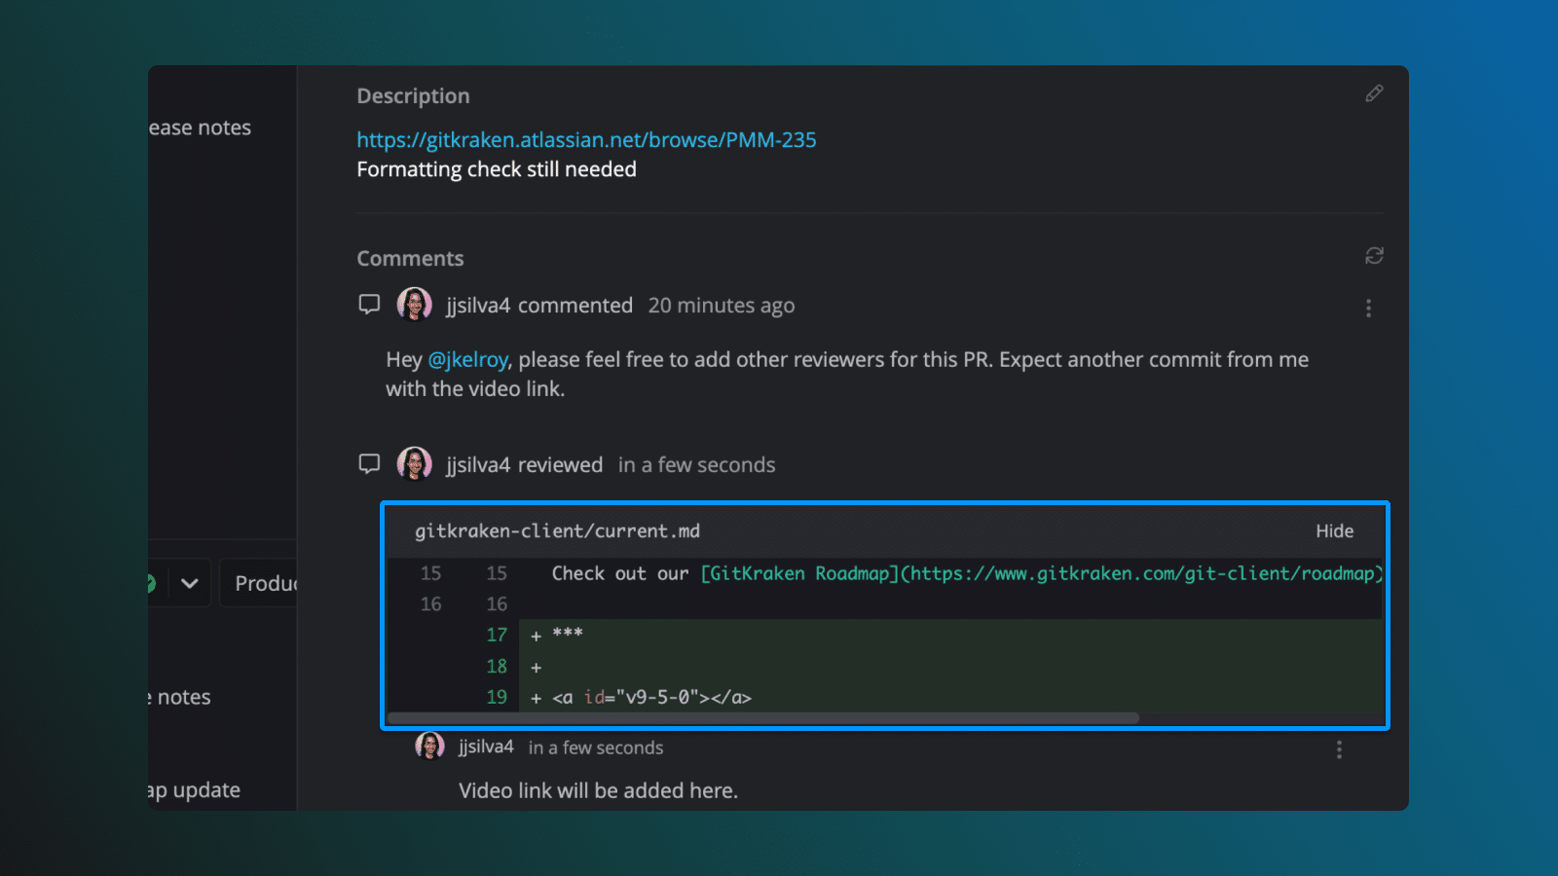The width and height of the screenshot is (1558, 876).
Task: Click the gitkraken-client/current.md file header
Action: 556,530
